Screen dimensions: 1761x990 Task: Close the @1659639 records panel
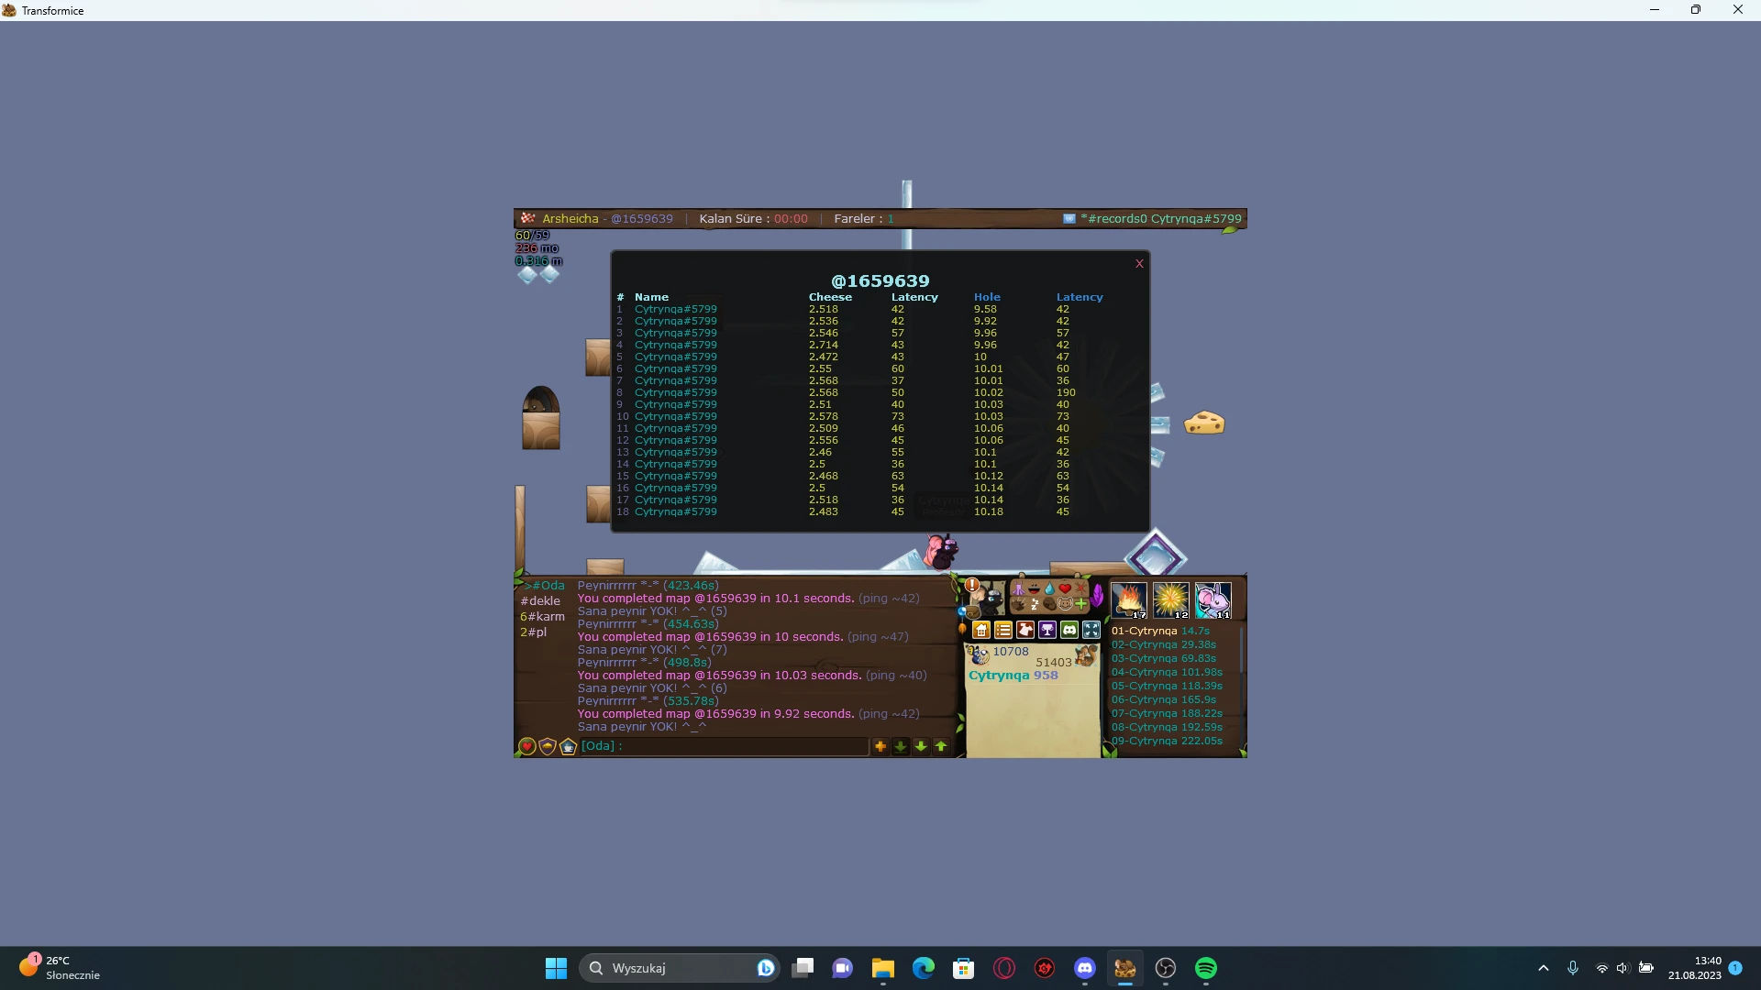tap(1140, 264)
